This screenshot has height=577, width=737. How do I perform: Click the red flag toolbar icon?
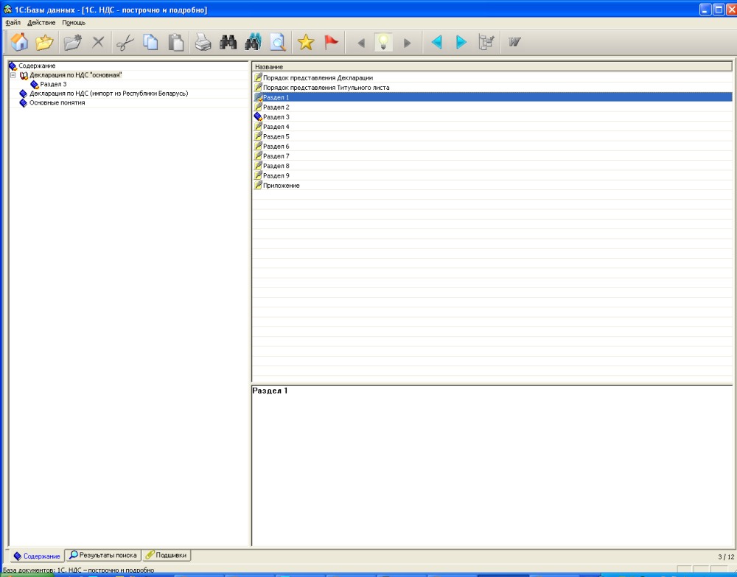tap(332, 43)
